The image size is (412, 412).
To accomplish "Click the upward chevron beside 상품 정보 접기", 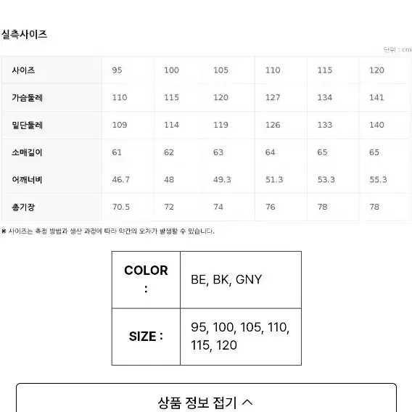I will [247, 403].
